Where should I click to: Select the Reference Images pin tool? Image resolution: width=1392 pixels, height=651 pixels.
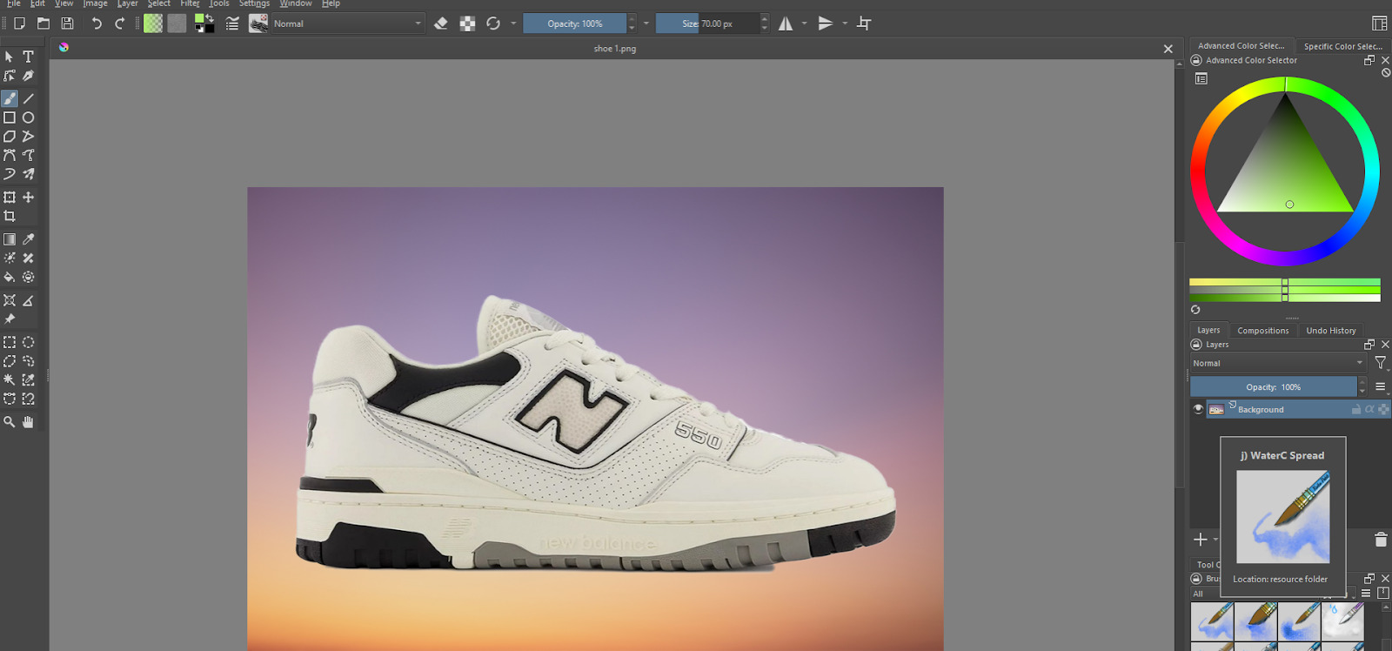(10, 319)
